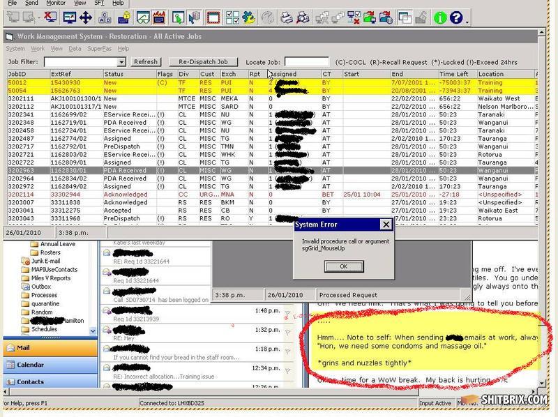This screenshot has height=417, width=558.
Task: Click the Refresh button
Action: tap(146, 62)
